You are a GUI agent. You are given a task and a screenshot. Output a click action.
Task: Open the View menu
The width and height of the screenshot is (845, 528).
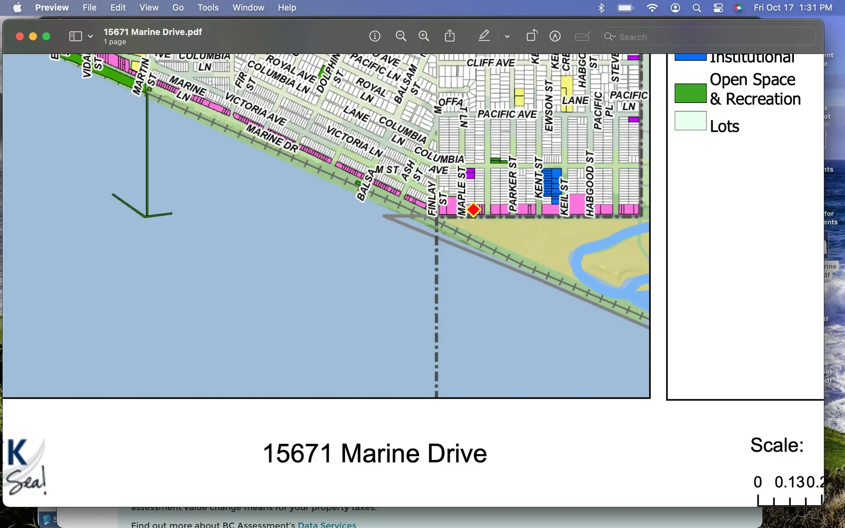149,7
